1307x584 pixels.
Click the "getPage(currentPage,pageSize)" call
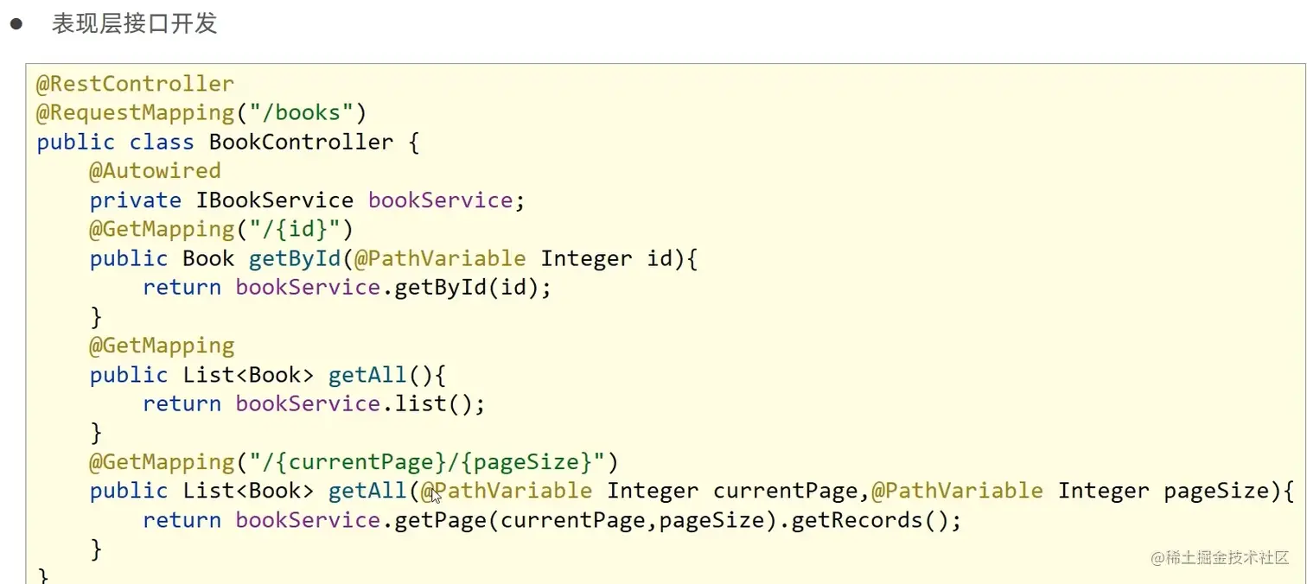click(x=586, y=520)
